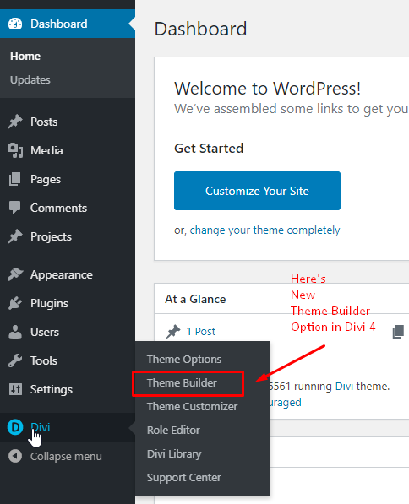Click the Plugins plug icon
The image size is (409, 504).
coord(15,303)
